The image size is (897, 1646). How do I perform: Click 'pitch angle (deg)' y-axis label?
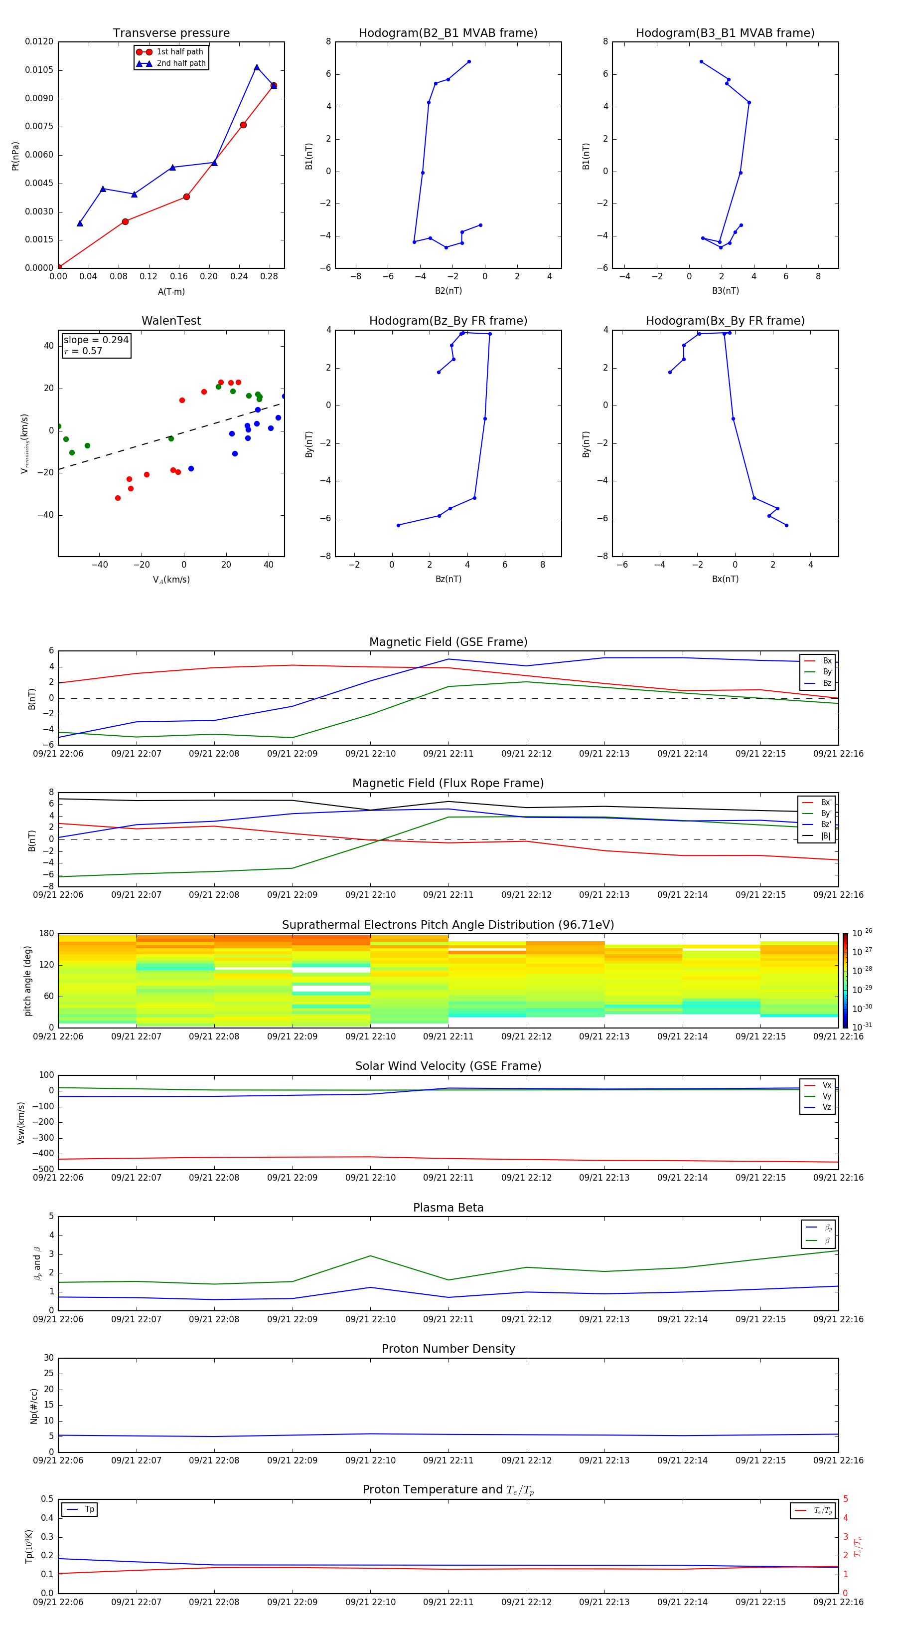pos(27,981)
